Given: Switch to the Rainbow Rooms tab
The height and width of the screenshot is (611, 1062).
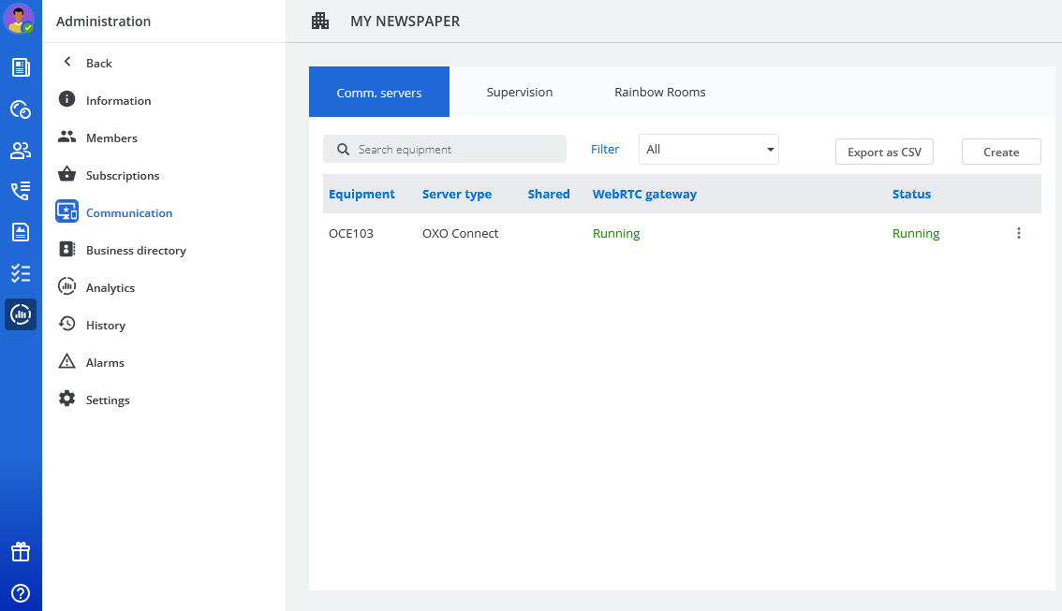Looking at the screenshot, I should 659,92.
